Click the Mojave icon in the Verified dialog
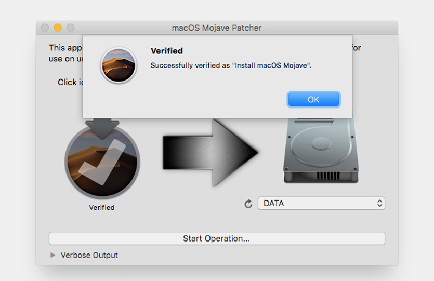 (119, 65)
